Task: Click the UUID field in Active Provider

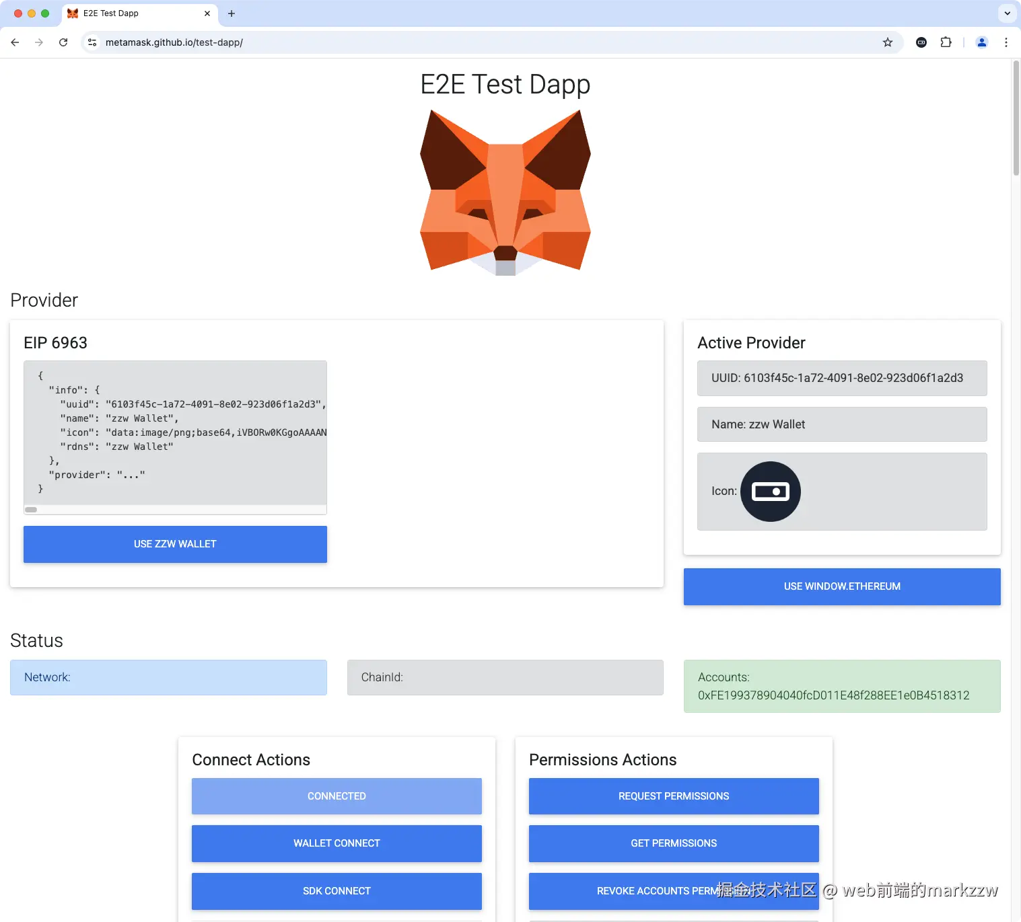Action: click(x=842, y=378)
